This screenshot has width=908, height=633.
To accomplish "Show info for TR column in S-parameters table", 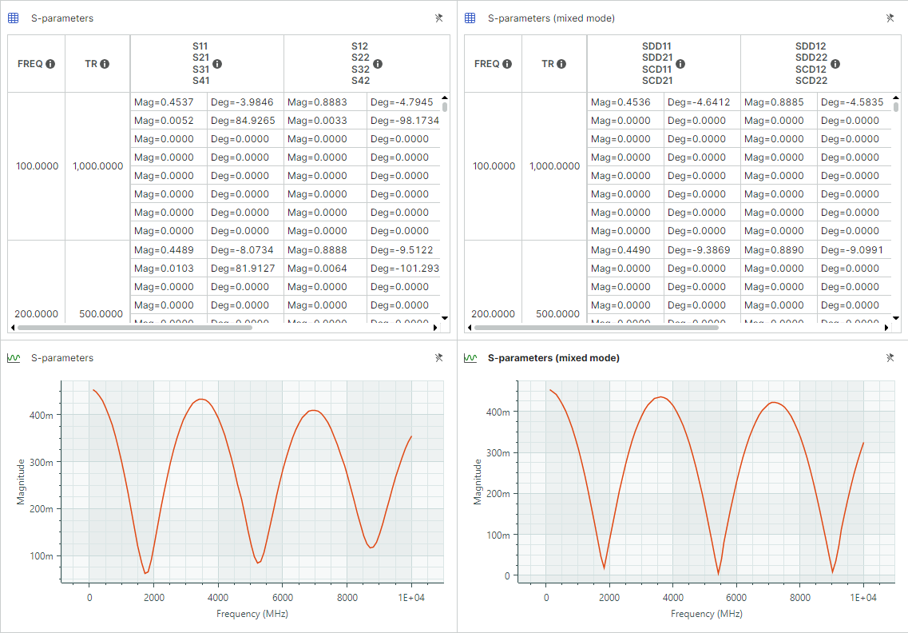I will [105, 64].
